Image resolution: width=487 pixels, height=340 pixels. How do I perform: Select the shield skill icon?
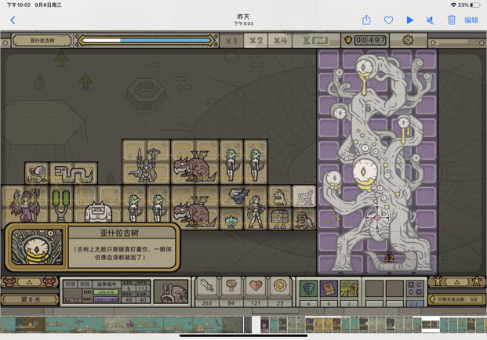tap(308, 288)
